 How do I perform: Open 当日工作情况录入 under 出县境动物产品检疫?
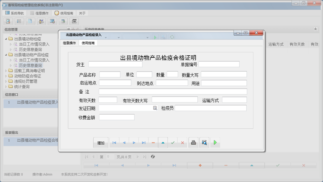(34, 60)
